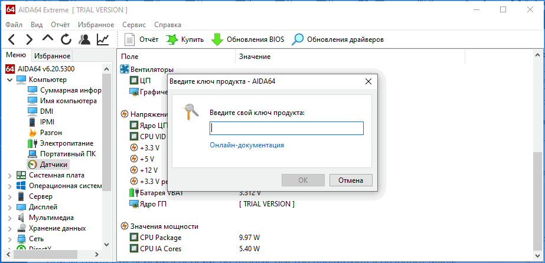Click the Refresh circular arrow icon
The image size is (545, 263).
click(x=66, y=40)
